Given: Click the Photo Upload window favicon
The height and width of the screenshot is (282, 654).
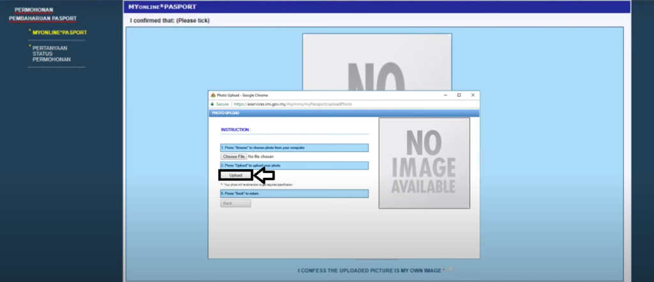Looking at the screenshot, I should point(213,95).
